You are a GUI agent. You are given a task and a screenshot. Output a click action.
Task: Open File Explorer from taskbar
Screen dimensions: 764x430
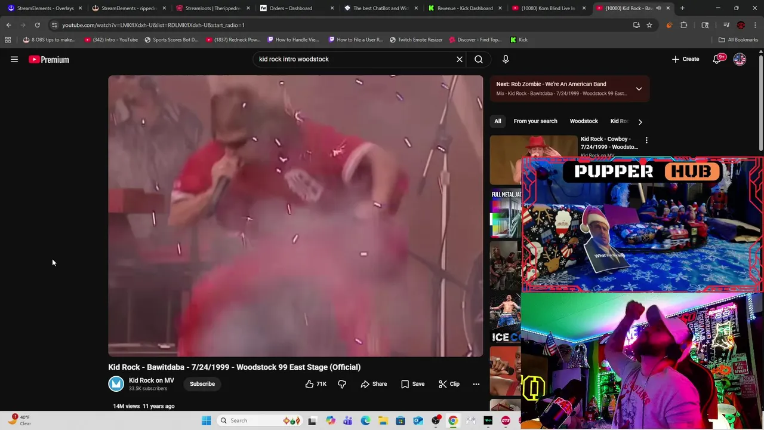pos(383,420)
